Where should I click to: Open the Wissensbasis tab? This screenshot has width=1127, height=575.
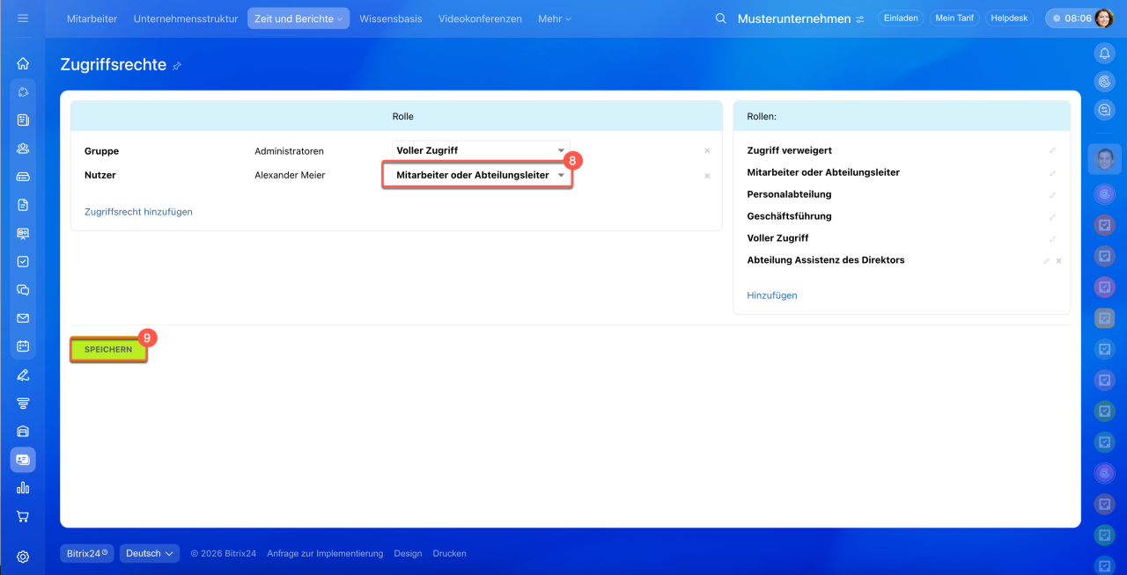[x=390, y=18]
